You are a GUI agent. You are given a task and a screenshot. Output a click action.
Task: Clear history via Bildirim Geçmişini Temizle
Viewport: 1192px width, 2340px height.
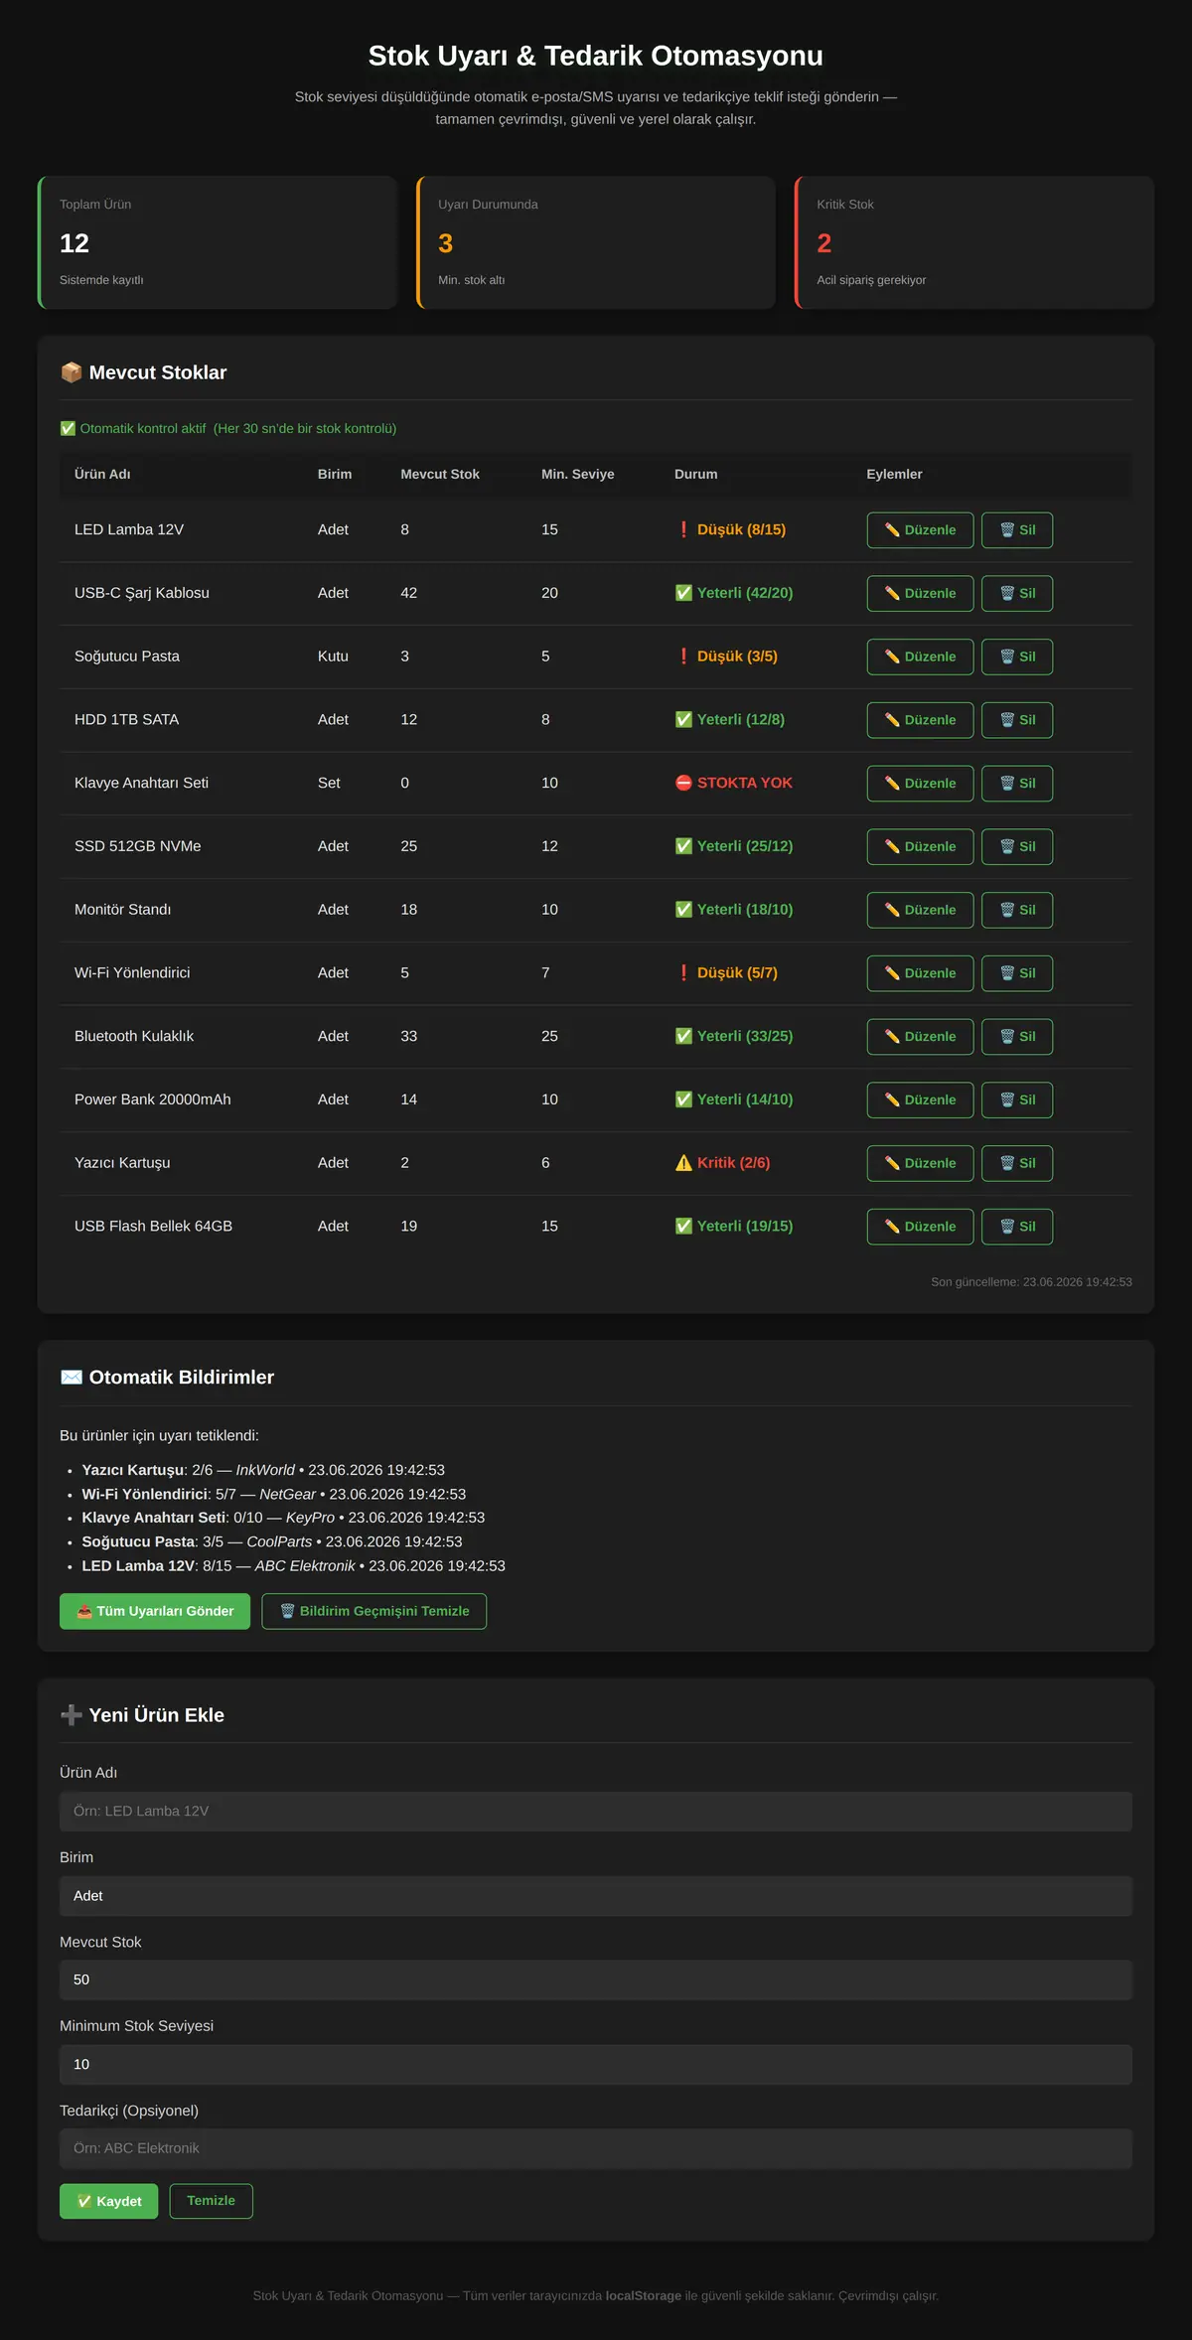(374, 1611)
